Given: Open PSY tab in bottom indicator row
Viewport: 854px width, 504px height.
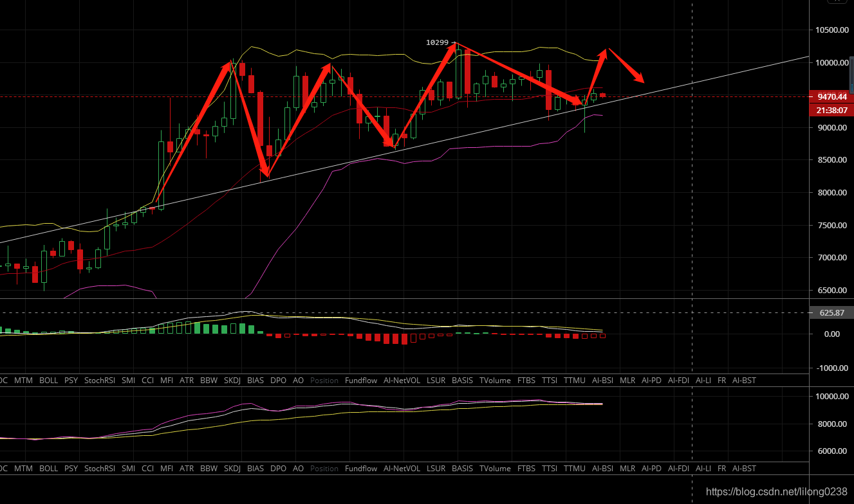Looking at the screenshot, I should [x=71, y=469].
